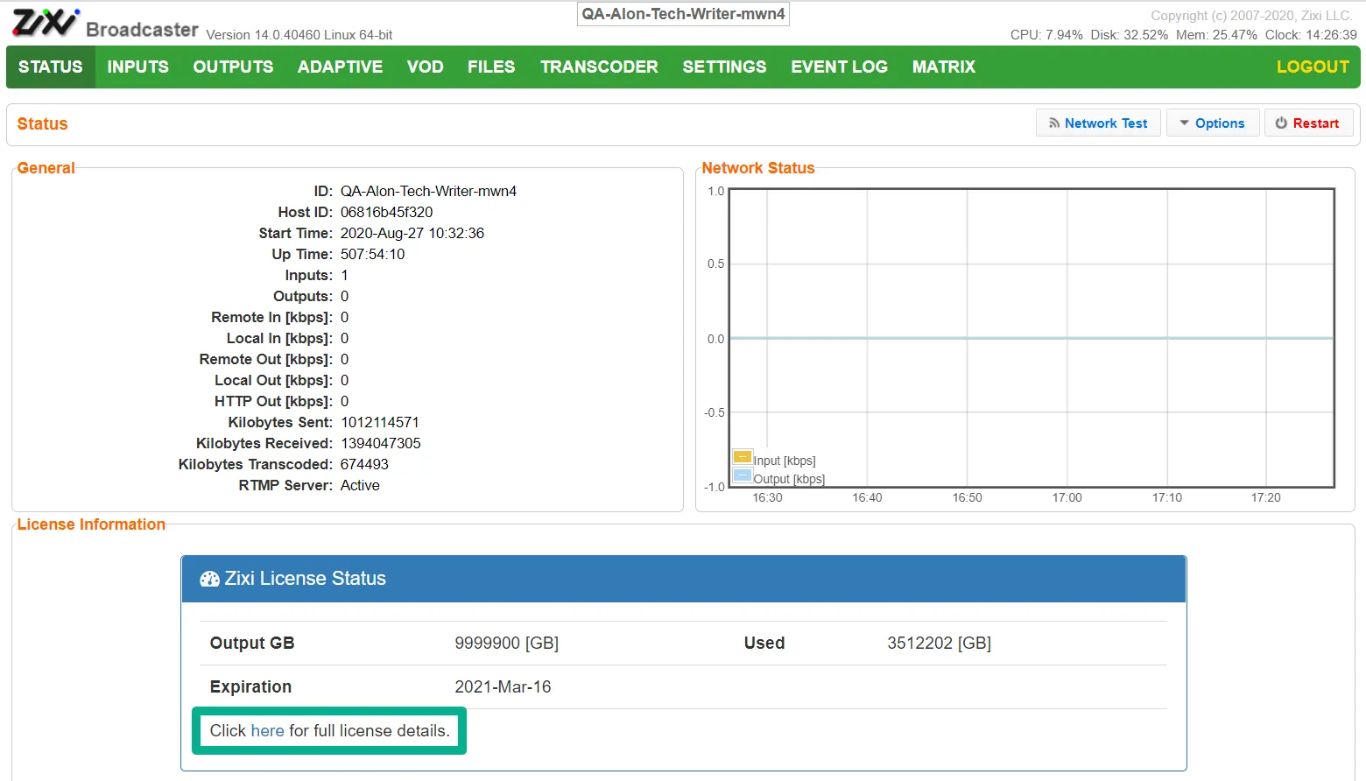Go to the VOD section

(x=425, y=67)
